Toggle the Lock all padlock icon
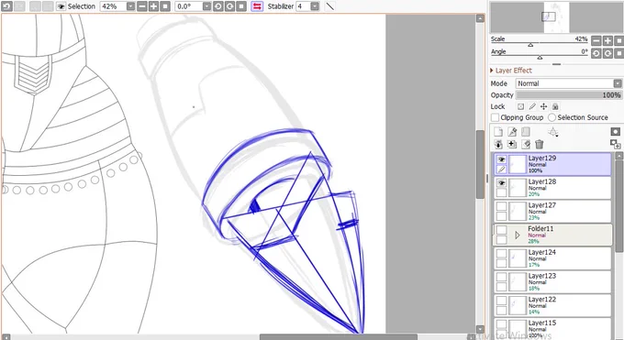The image size is (624, 340). click(x=555, y=106)
